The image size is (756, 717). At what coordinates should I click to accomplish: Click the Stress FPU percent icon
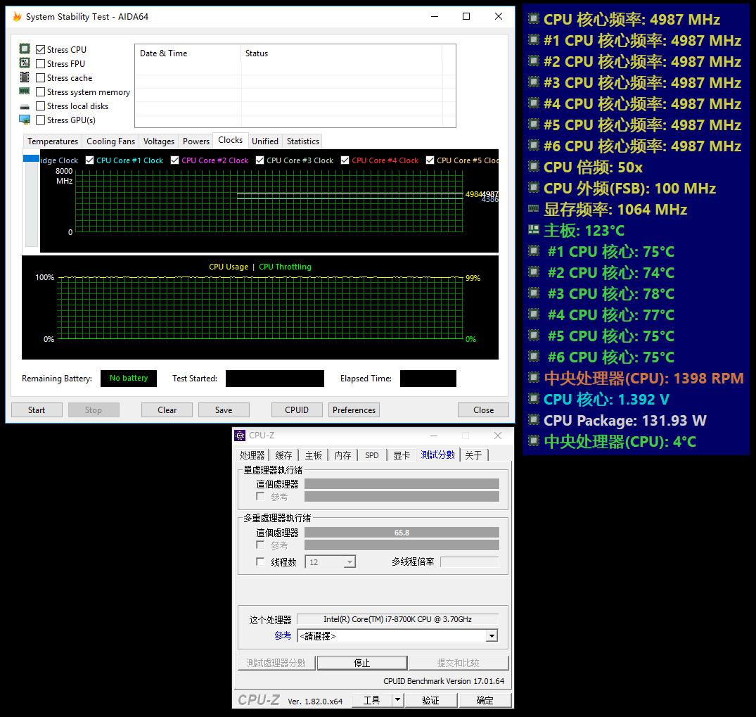(x=25, y=63)
